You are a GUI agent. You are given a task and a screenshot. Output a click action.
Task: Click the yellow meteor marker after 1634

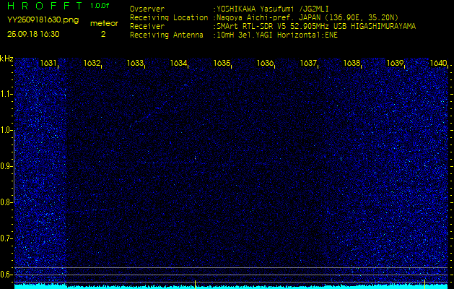(195, 285)
